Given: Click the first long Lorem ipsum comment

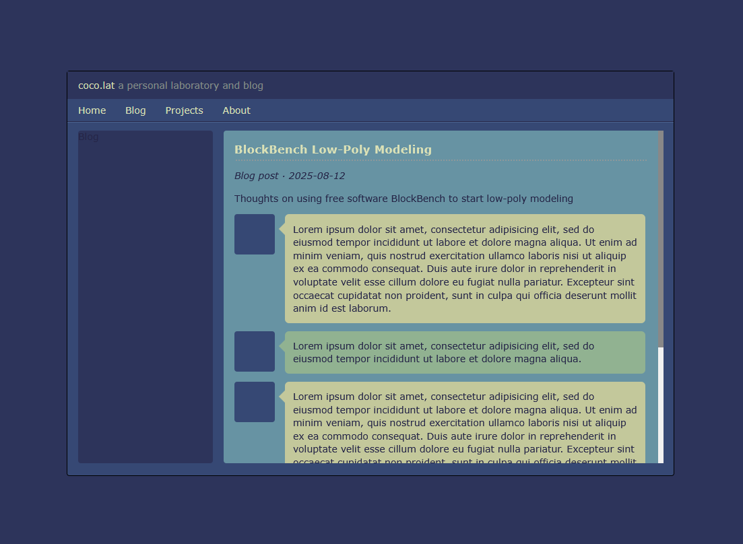Looking at the screenshot, I should click(x=465, y=269).
